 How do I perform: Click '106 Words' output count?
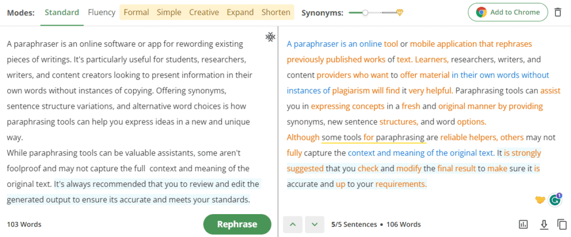404,224
